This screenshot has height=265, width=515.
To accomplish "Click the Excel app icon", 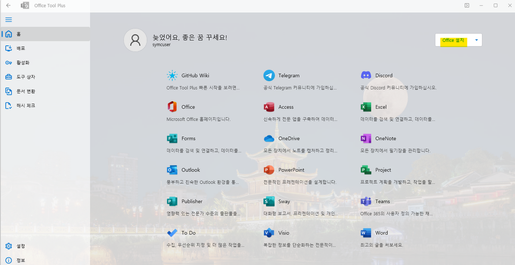I will point(366,107).
